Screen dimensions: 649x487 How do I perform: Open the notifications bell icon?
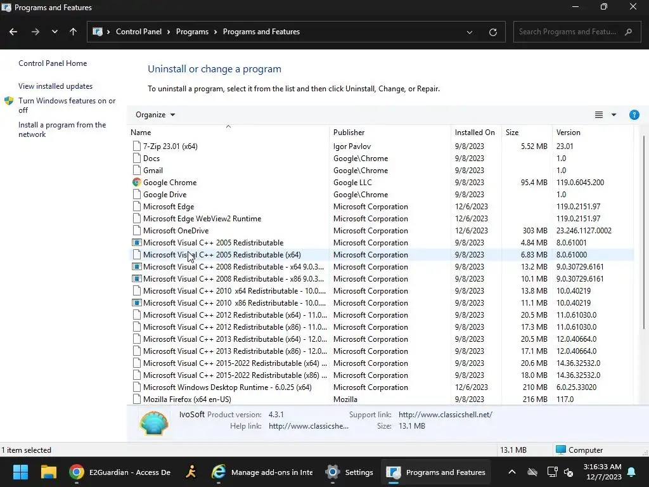click(x=632, y=472)
